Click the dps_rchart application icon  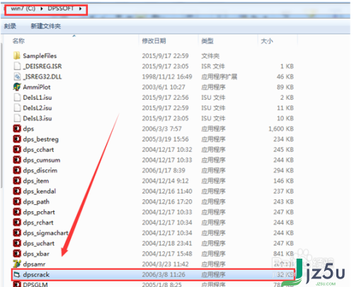(17, 223)
